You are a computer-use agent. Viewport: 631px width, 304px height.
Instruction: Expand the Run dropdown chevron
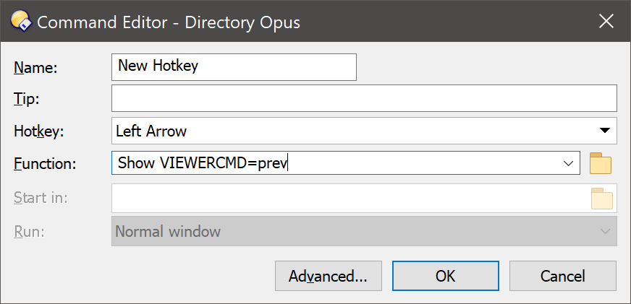605,231
